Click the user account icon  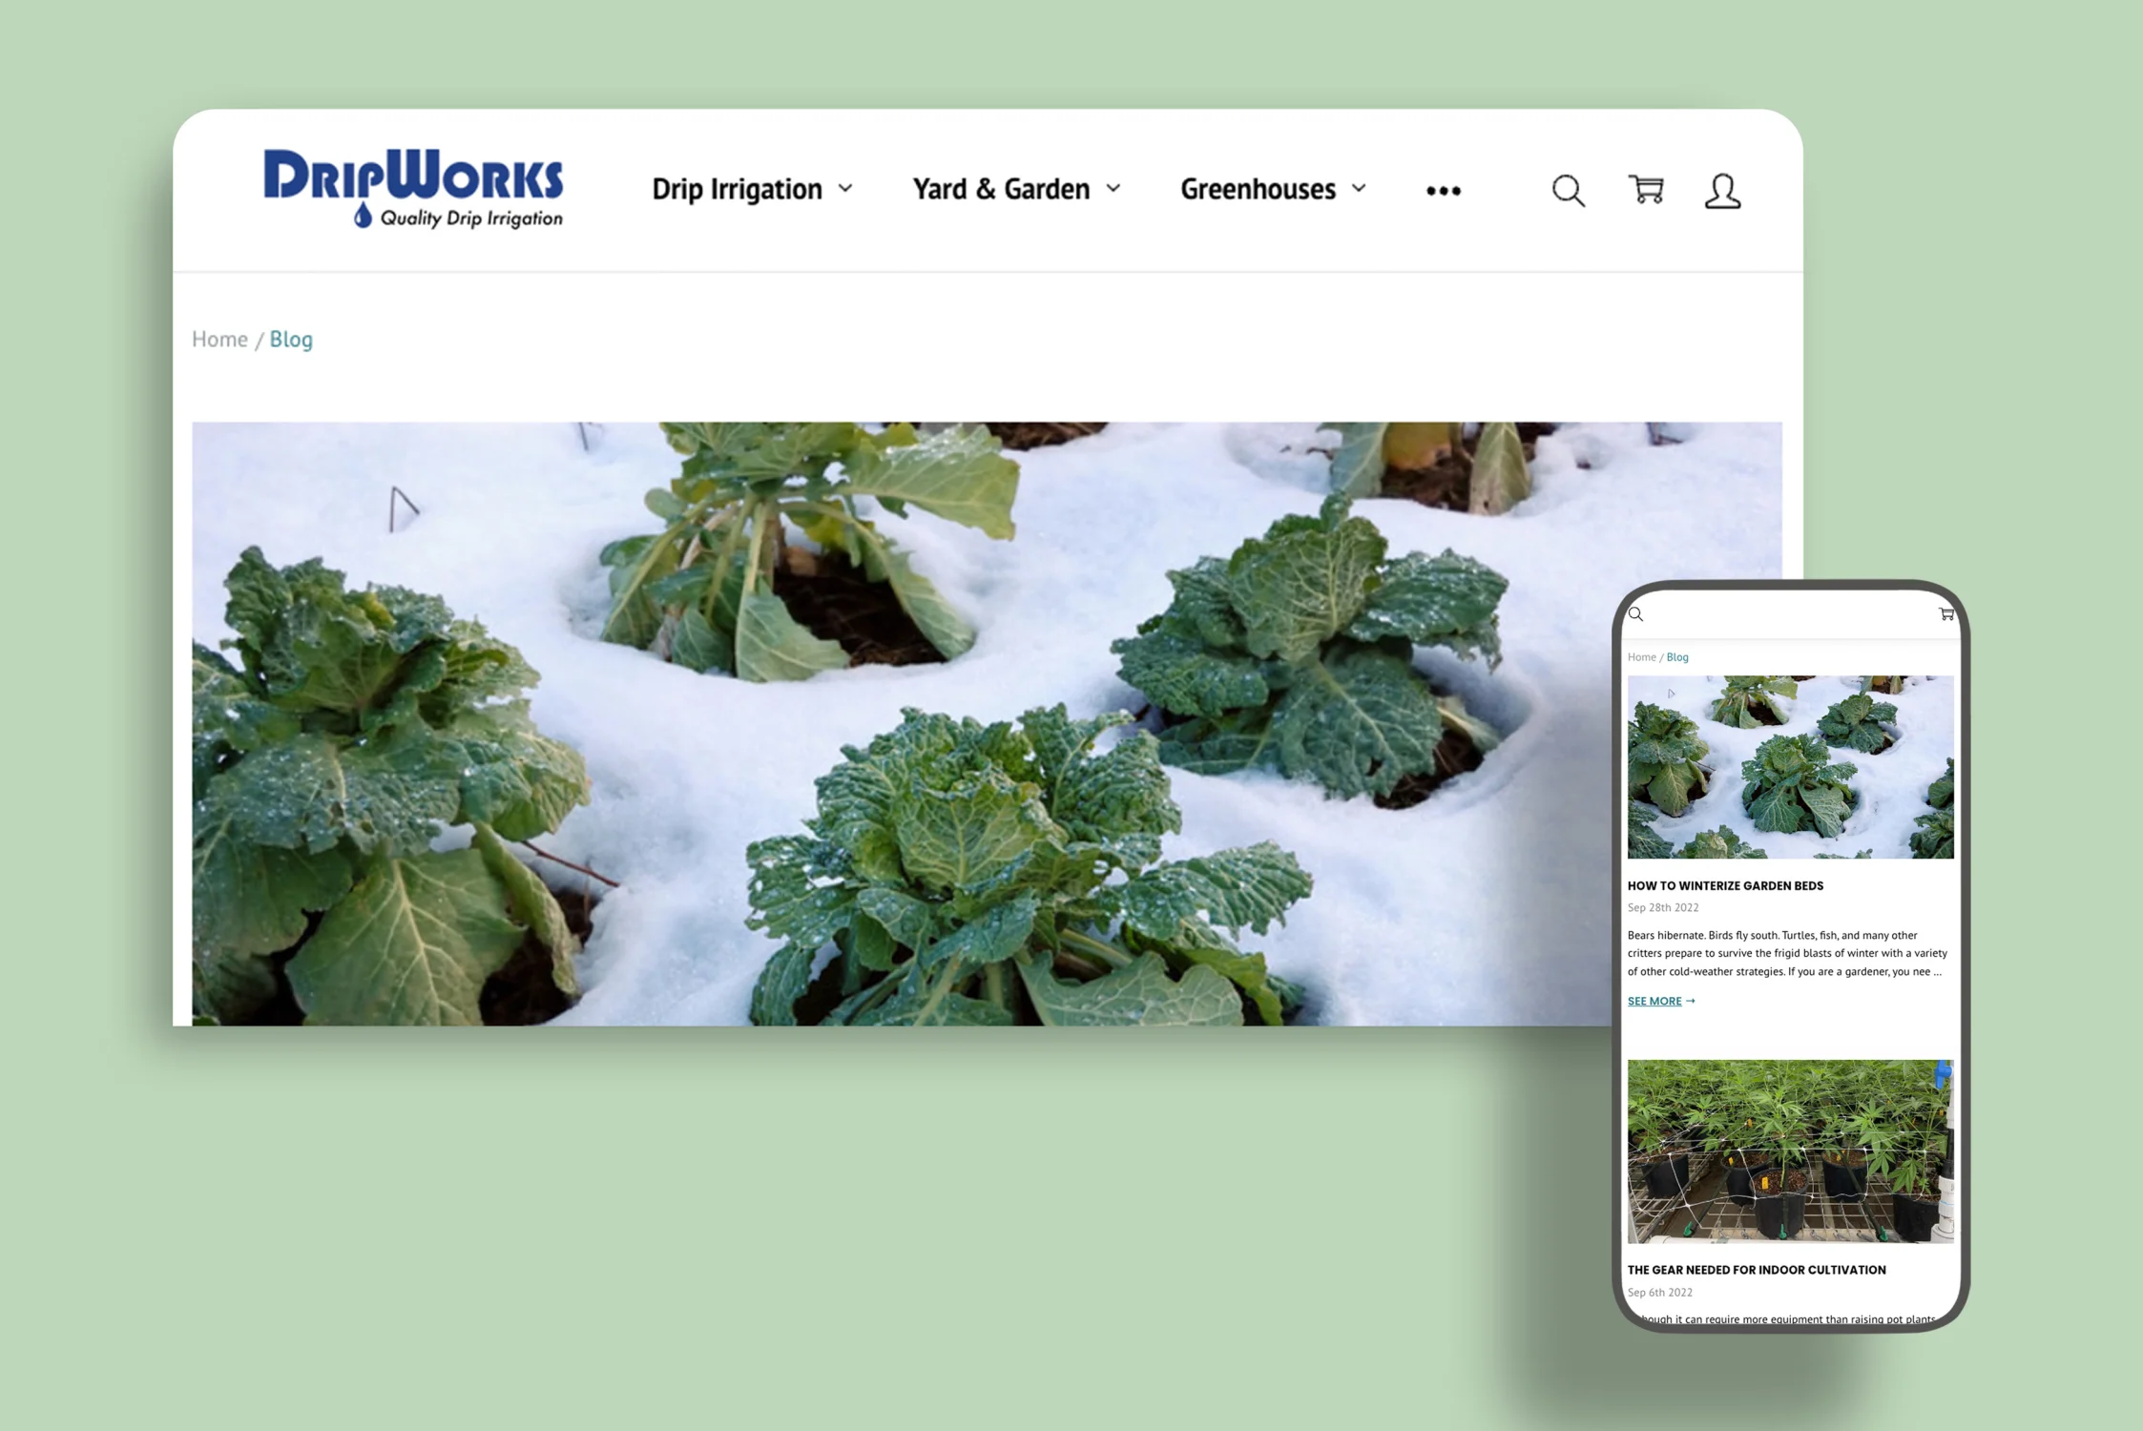[1723, 192]
